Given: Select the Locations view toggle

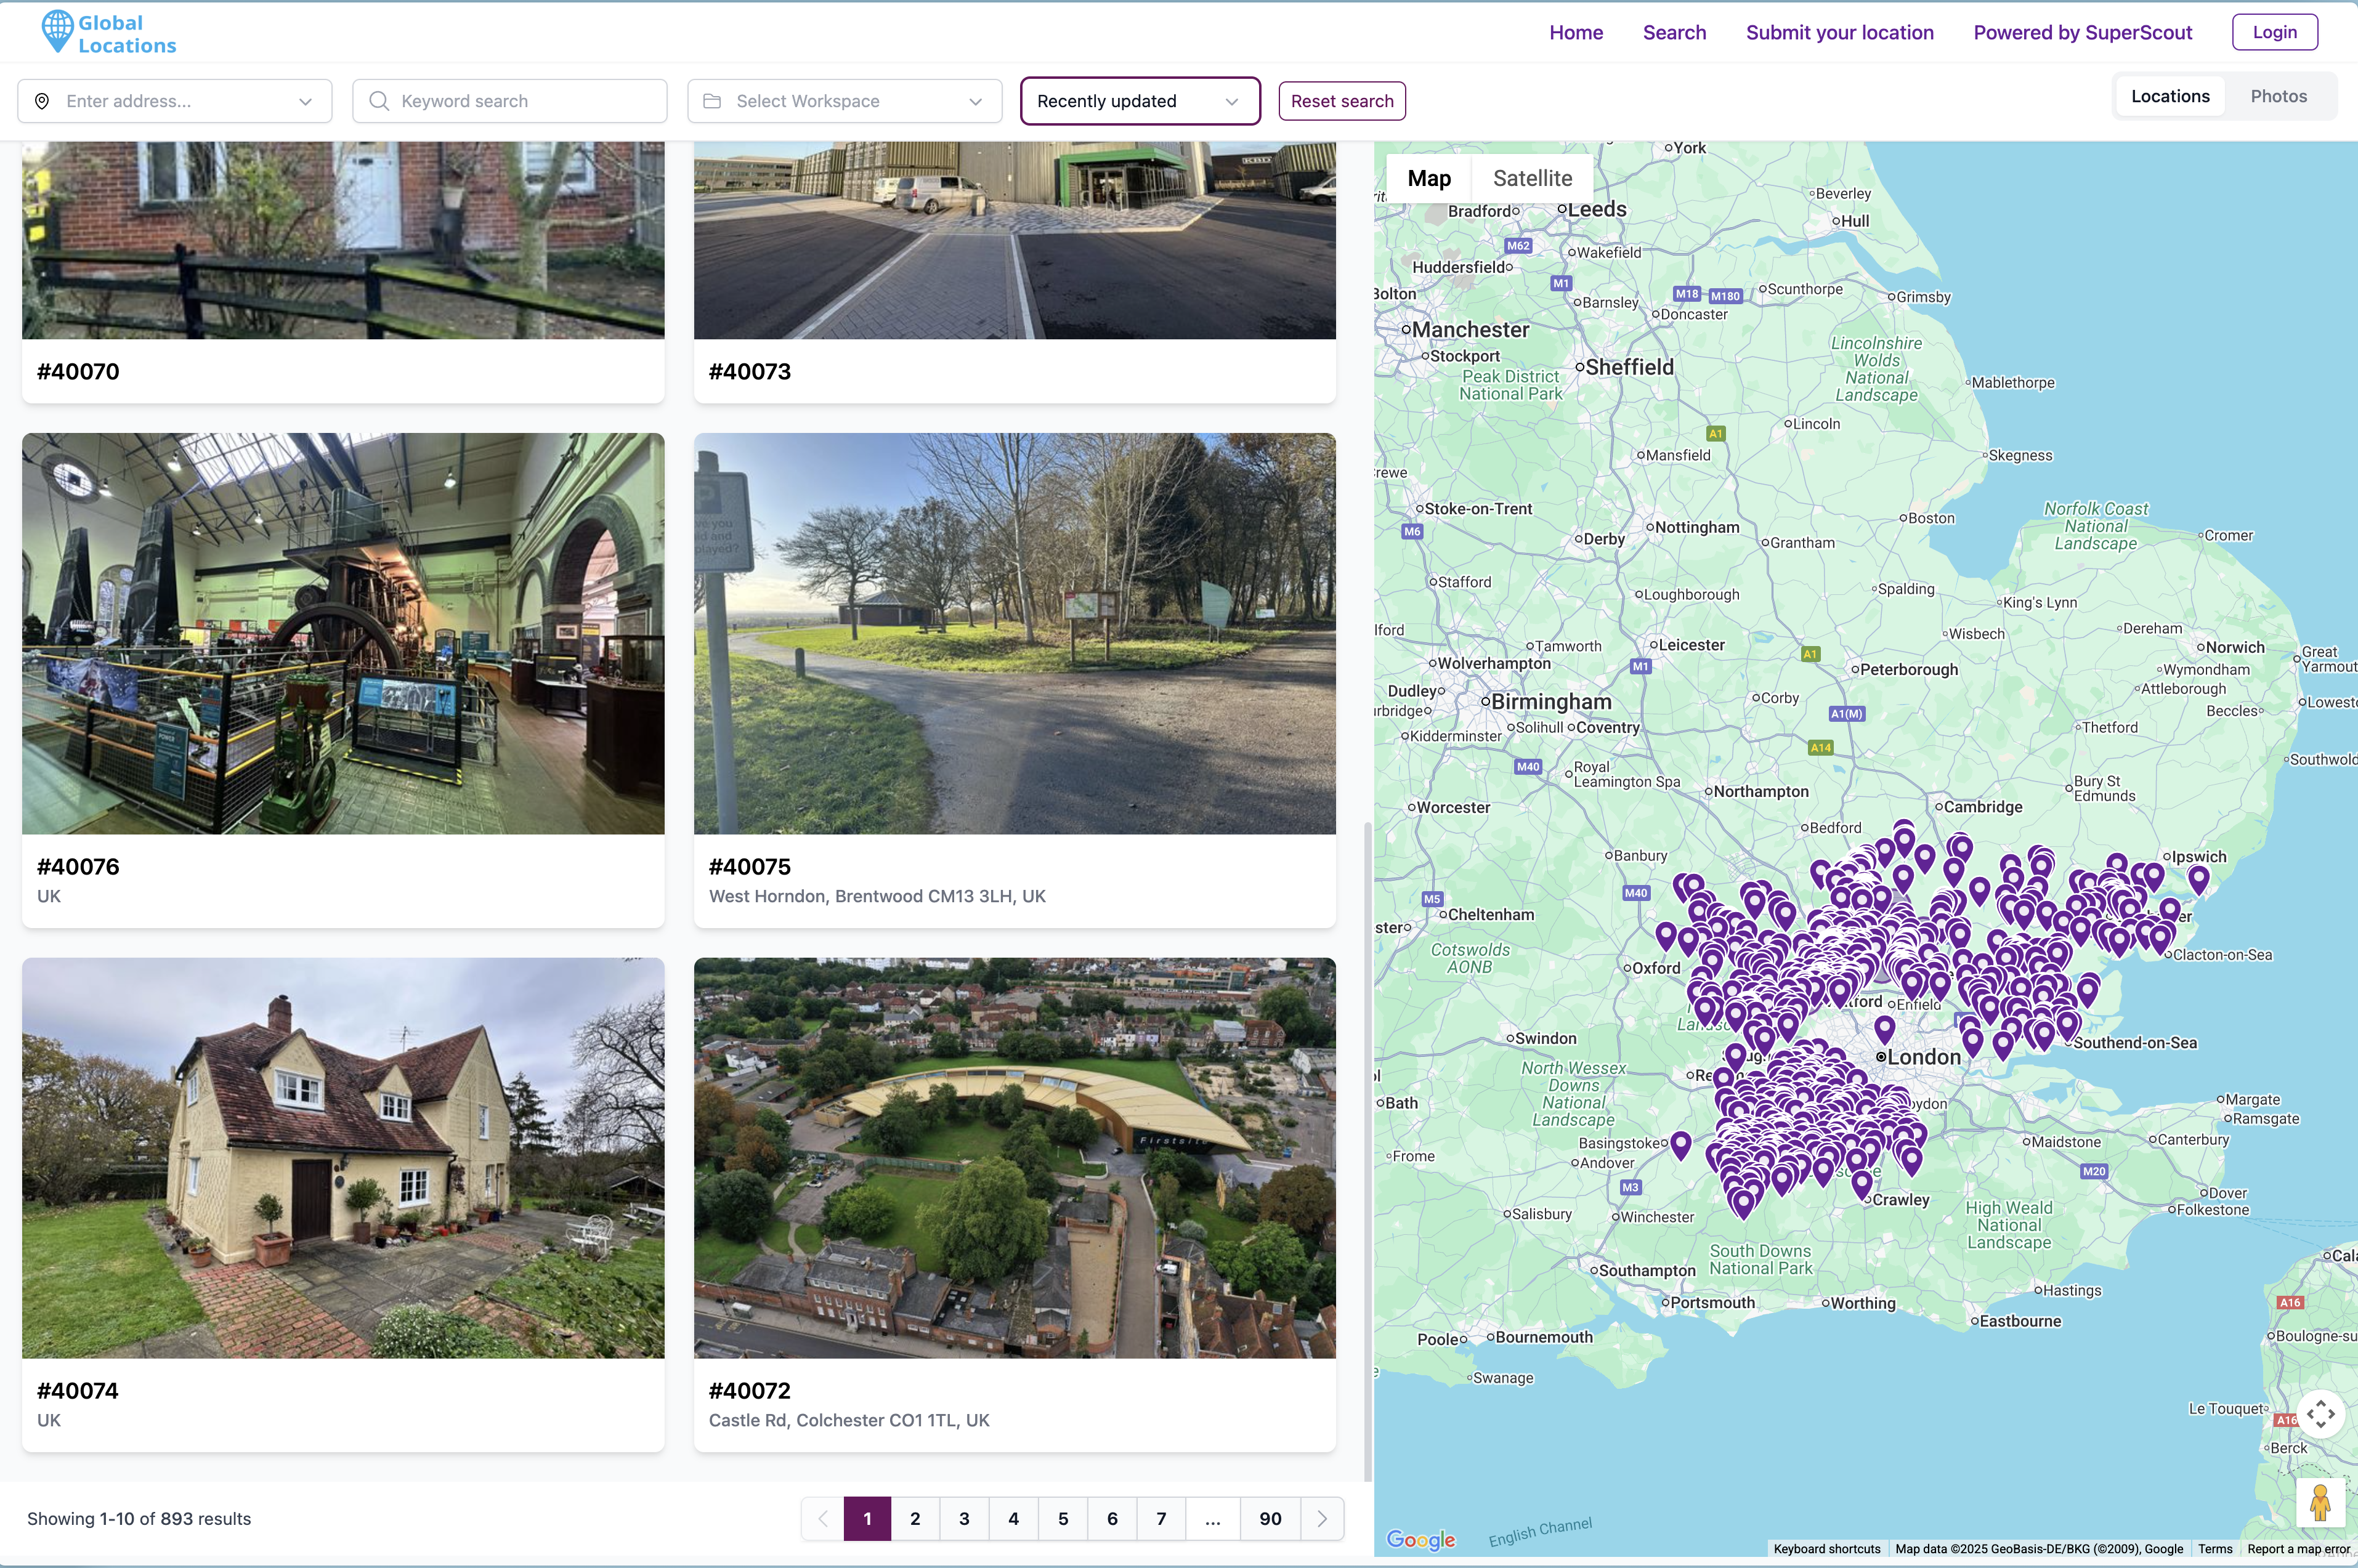Looking at the screenshot, I should [2169, 96].
